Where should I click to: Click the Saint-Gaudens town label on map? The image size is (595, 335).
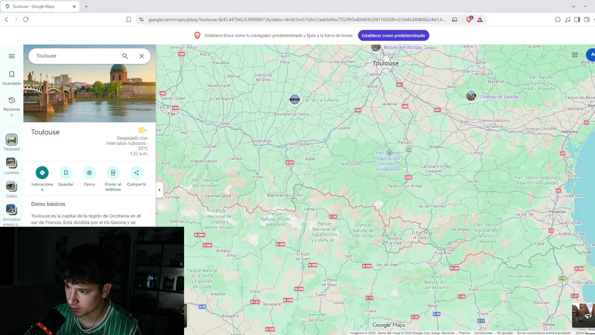pos(300,144)
